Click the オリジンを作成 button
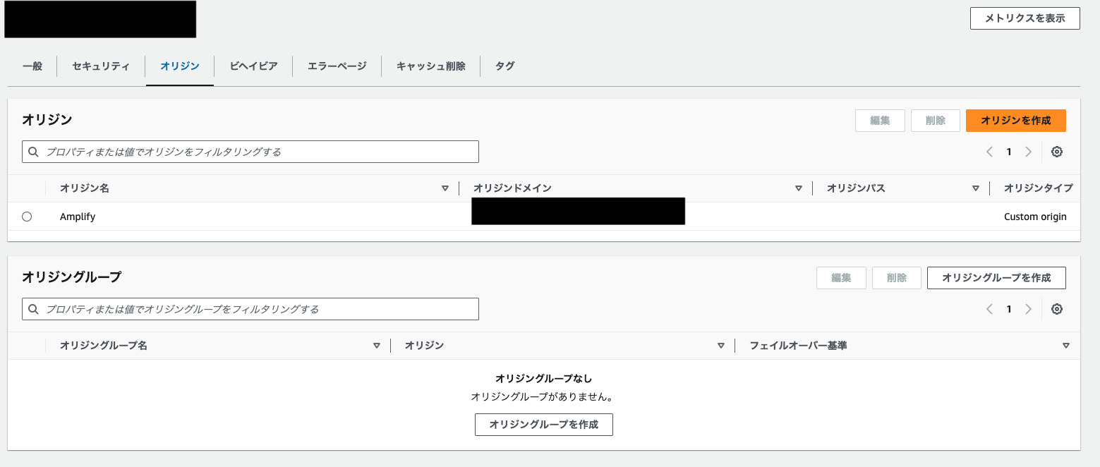This screenshot has width=1100, height=467. (x=1015, y=121)
